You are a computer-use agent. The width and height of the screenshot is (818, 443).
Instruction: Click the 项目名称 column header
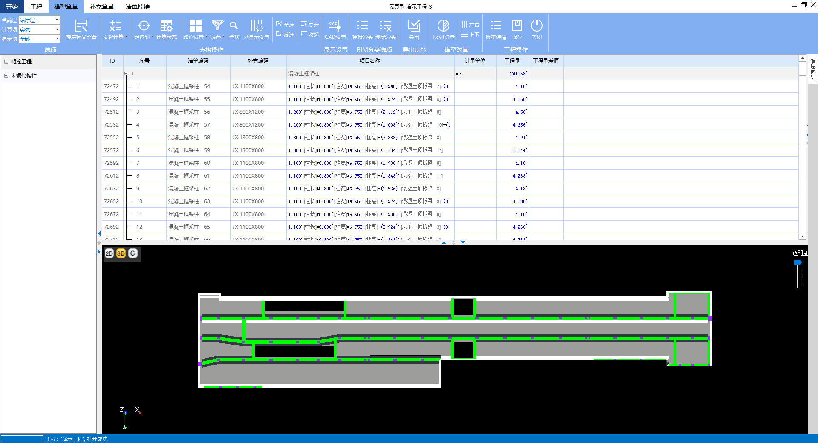(370, 61)
